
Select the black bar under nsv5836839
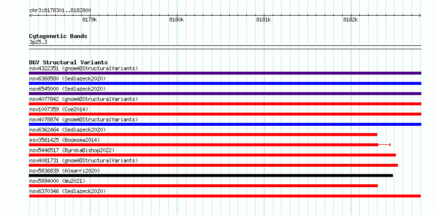pyautogui.click(x=211, y=176)
